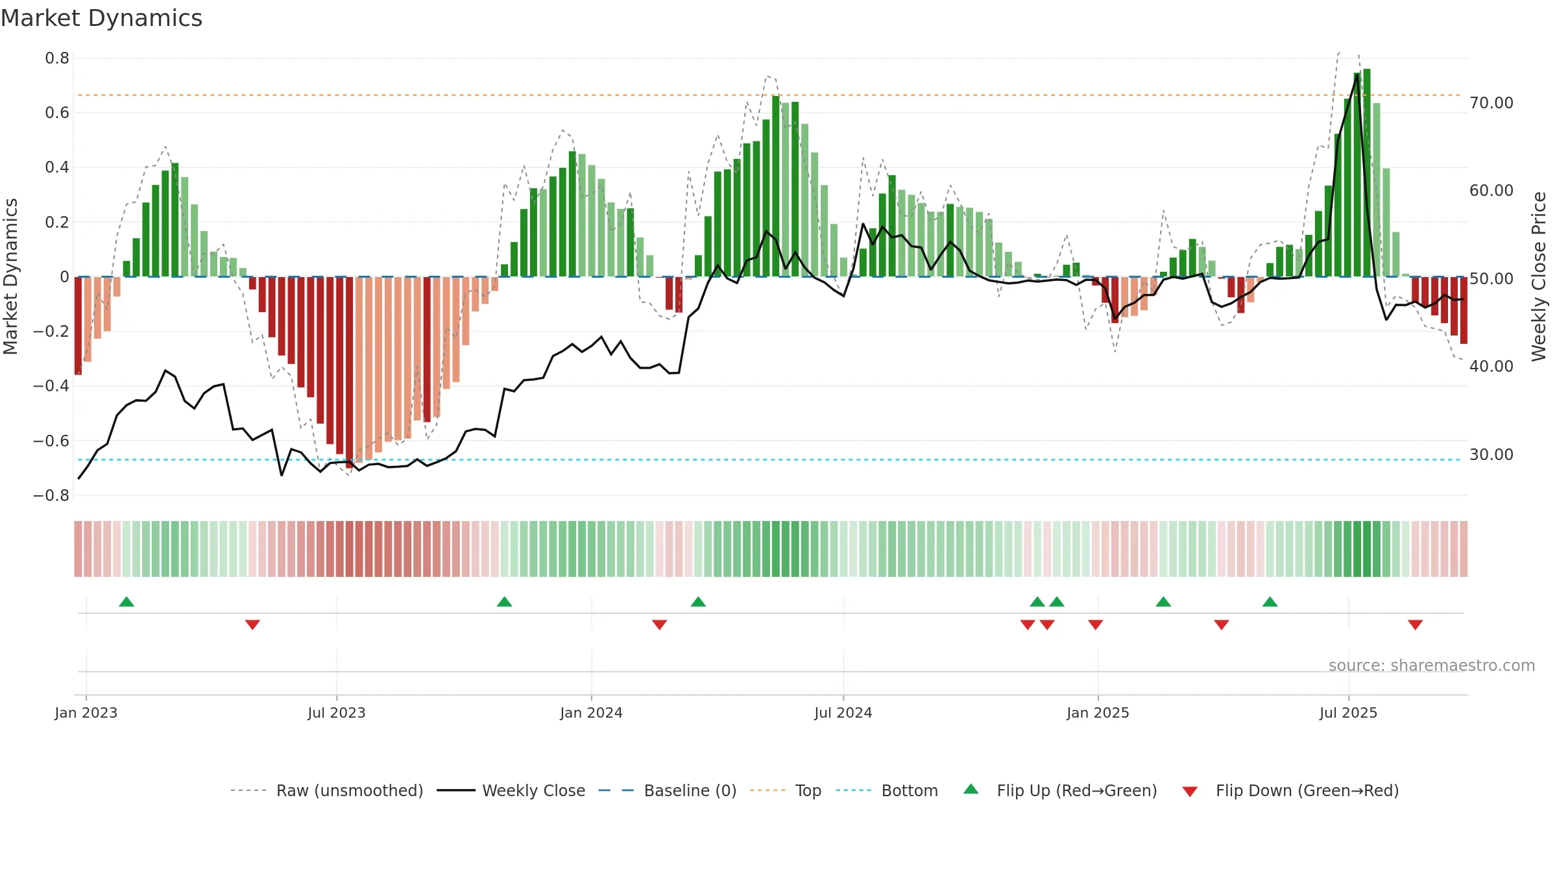Click the 0.4 tick on left axis
This screenshot has height=876, width=1557.
point(57,167)
